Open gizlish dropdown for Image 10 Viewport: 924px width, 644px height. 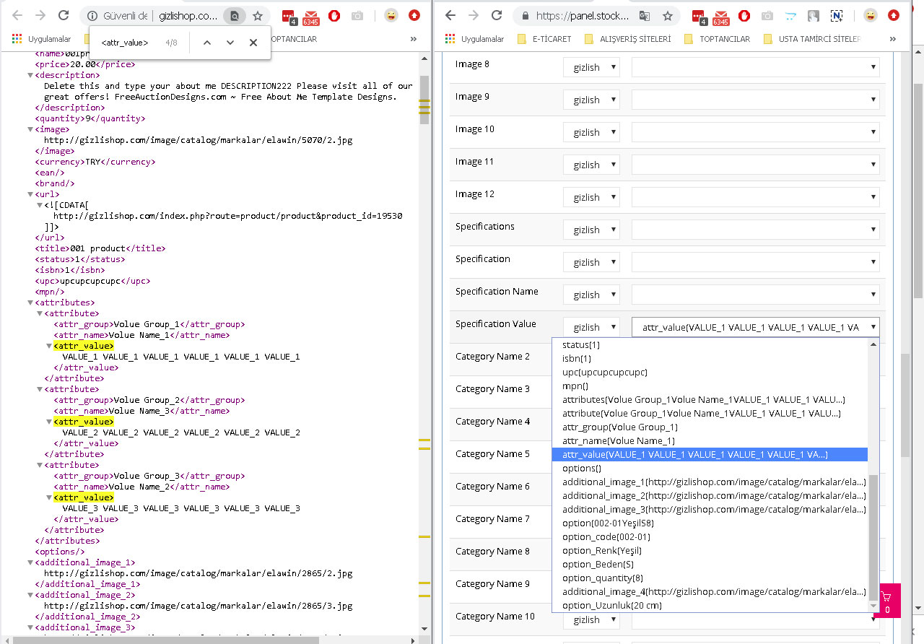[x=591, y=132]
